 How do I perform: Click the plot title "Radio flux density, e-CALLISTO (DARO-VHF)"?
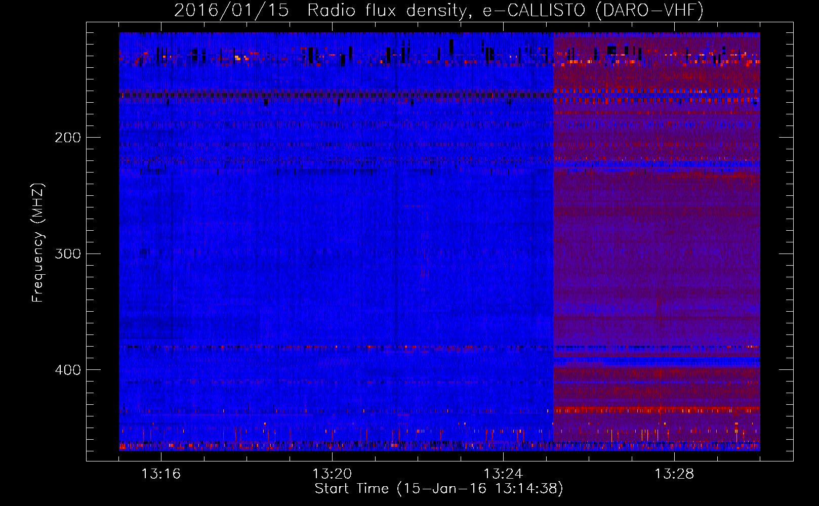coord(506,10)
